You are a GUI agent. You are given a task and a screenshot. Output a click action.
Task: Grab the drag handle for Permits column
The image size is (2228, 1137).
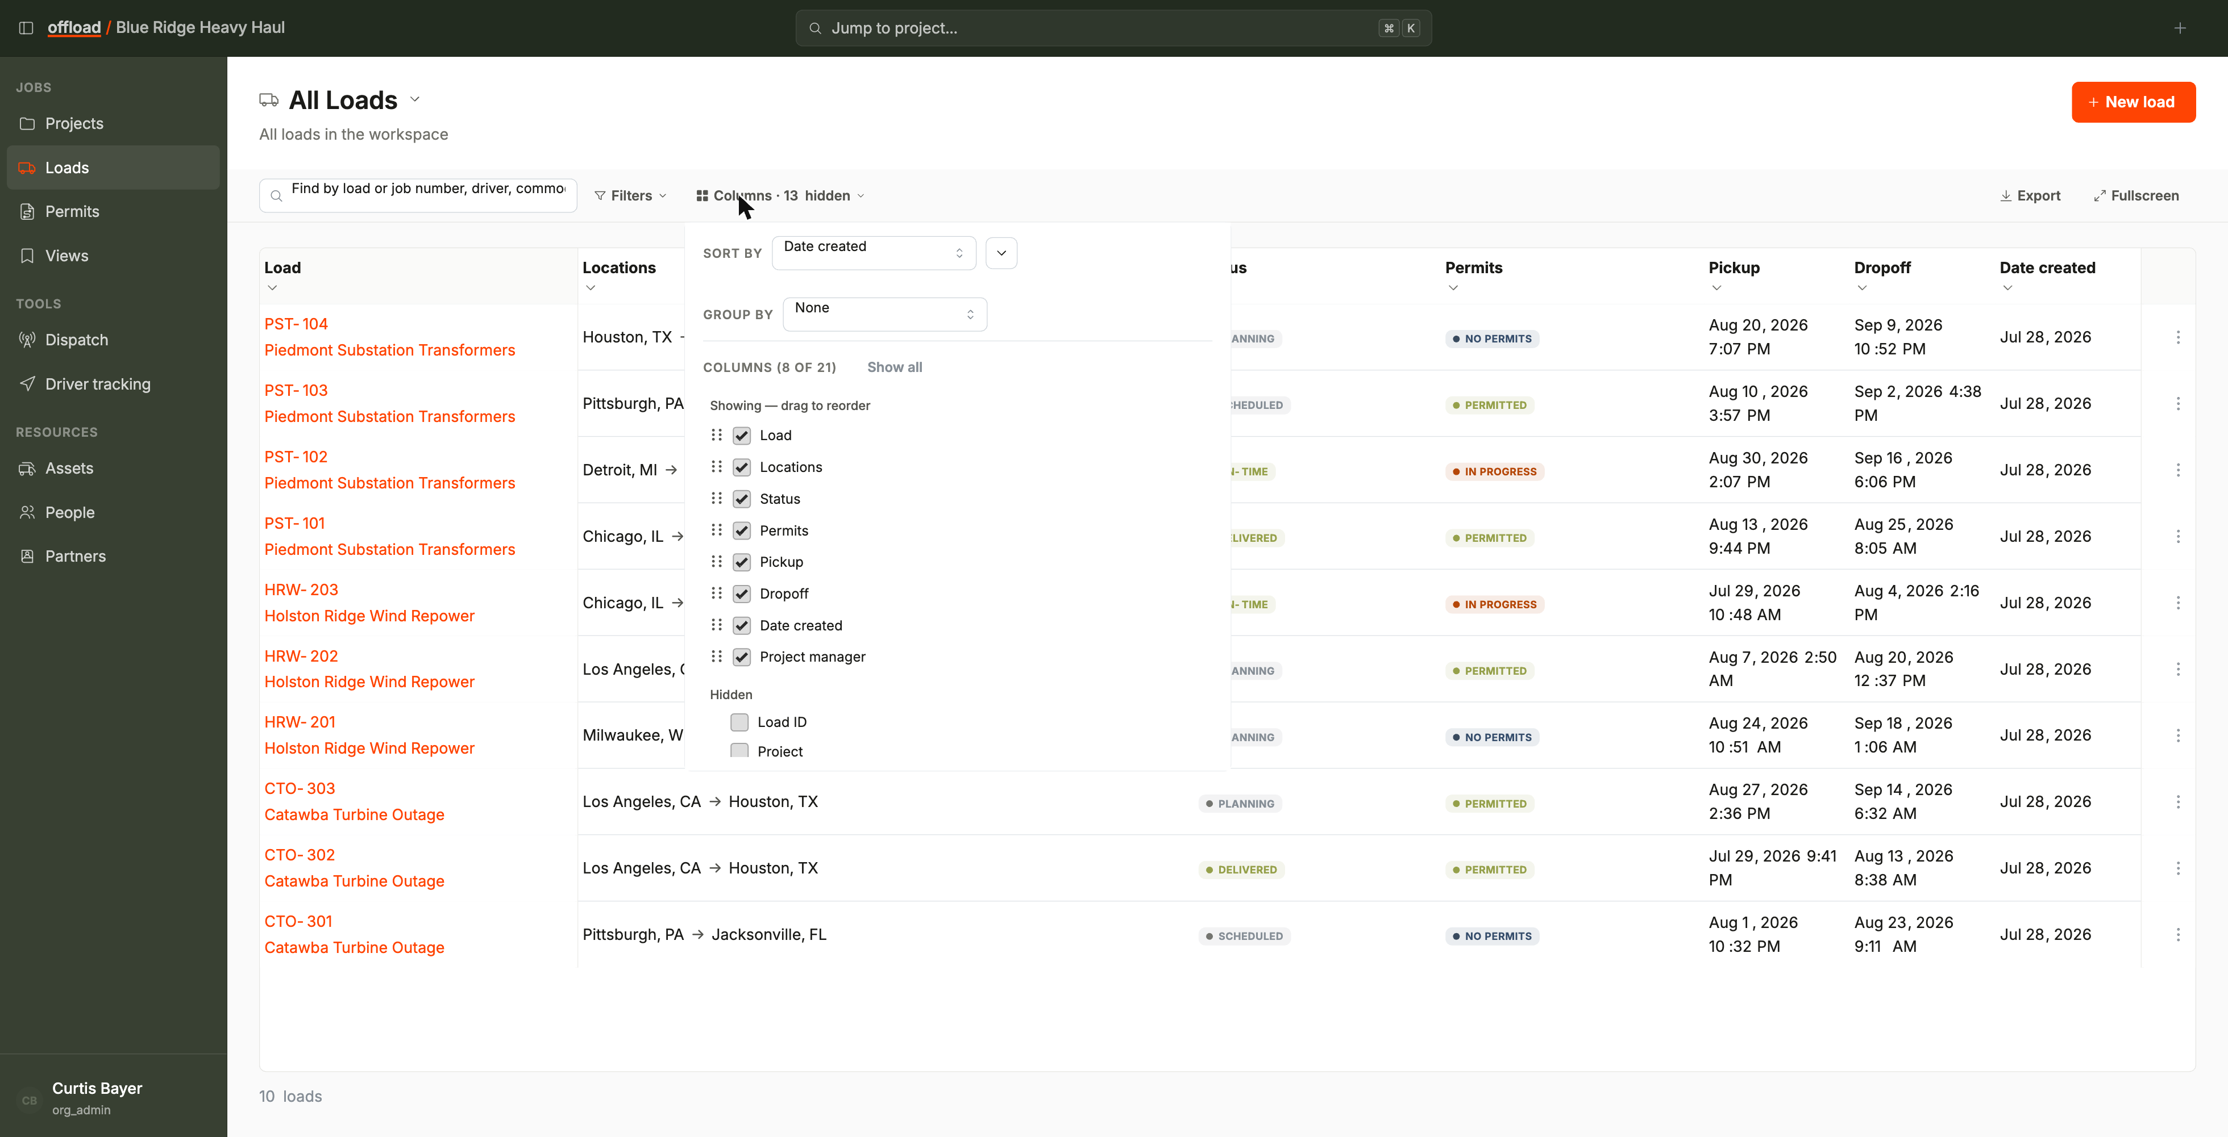(716, 530)
